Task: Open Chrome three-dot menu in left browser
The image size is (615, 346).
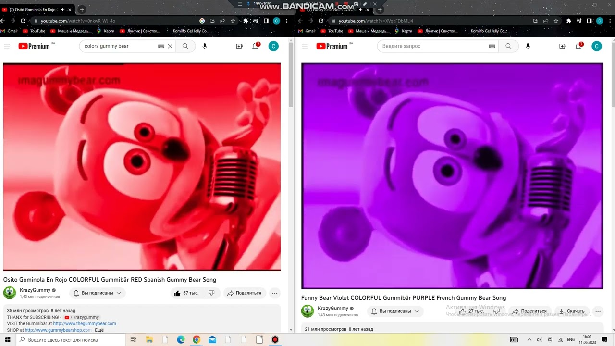Action: pyautogui.click(x=287, y=21)
